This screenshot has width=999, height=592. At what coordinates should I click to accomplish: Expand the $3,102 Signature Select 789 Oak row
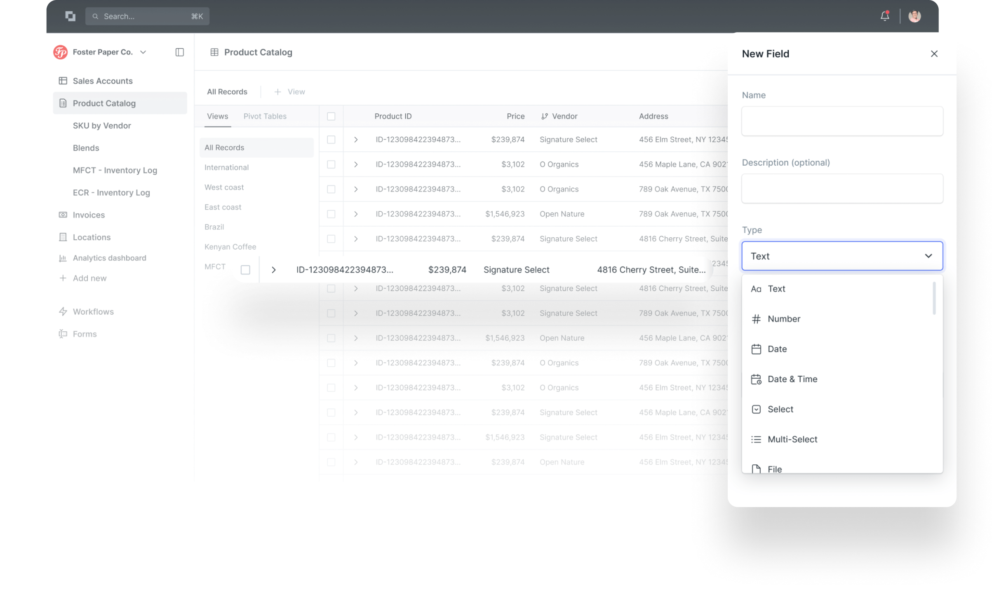pos(356,313)
